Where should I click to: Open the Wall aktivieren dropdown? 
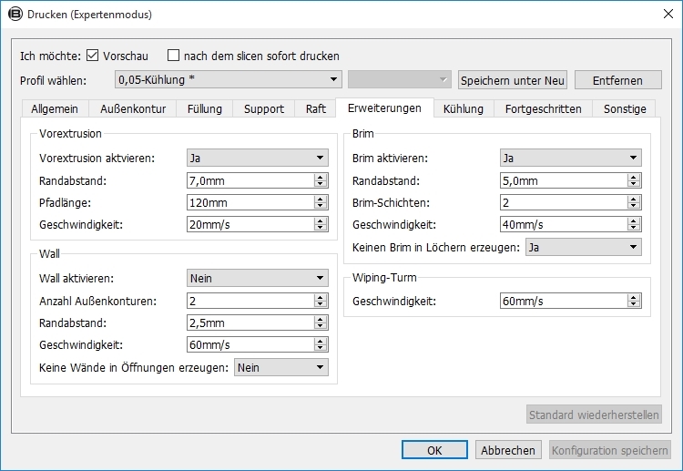pyautogui.click(x=258, y=278)
